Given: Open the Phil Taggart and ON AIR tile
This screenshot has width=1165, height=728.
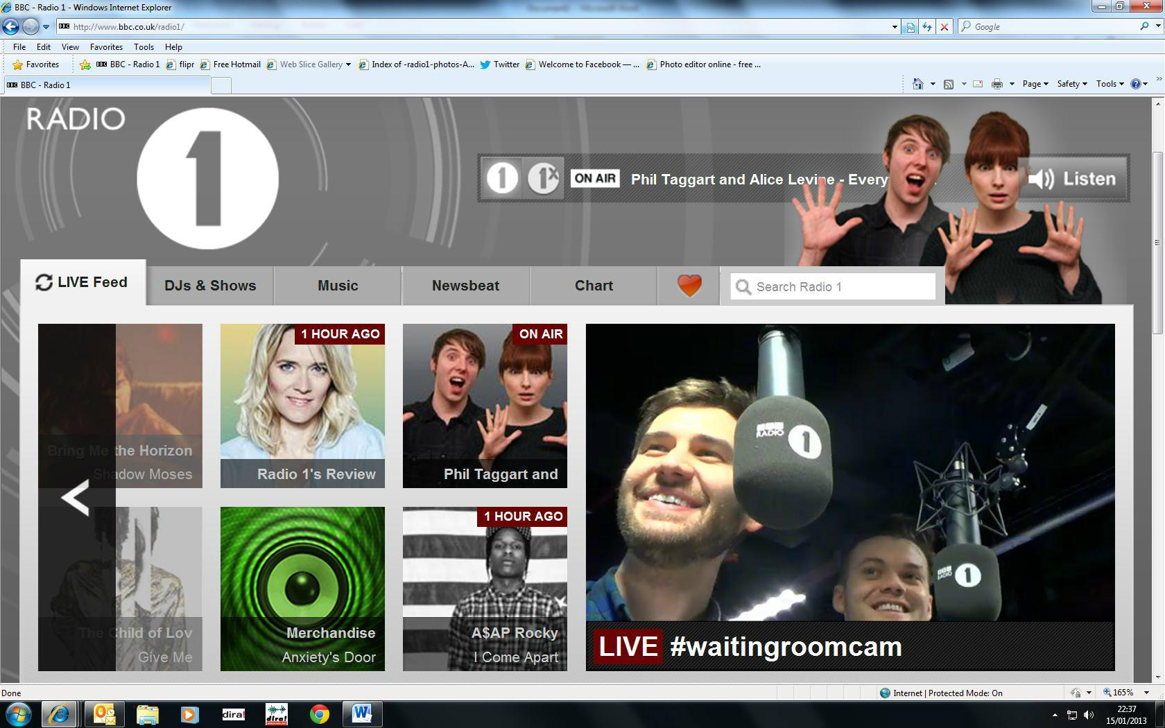Looking at the screenshot, I should [x=485, y=406].
